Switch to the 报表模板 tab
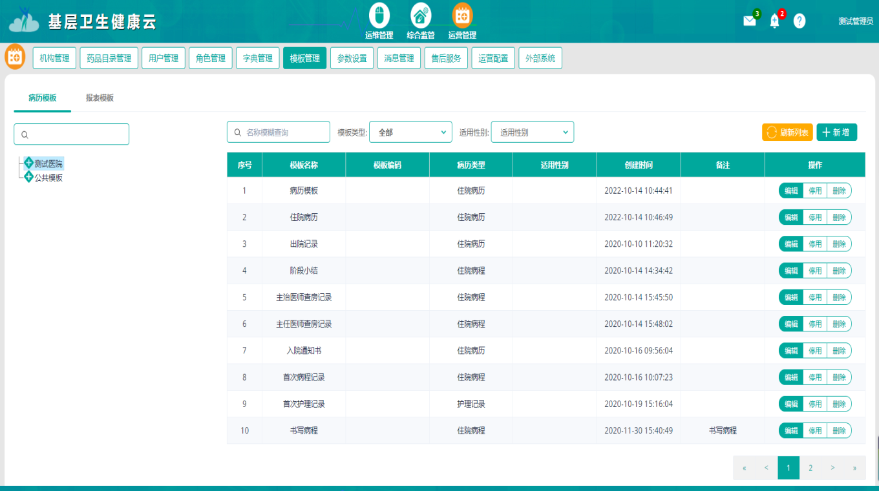 [x=100, y=98]
